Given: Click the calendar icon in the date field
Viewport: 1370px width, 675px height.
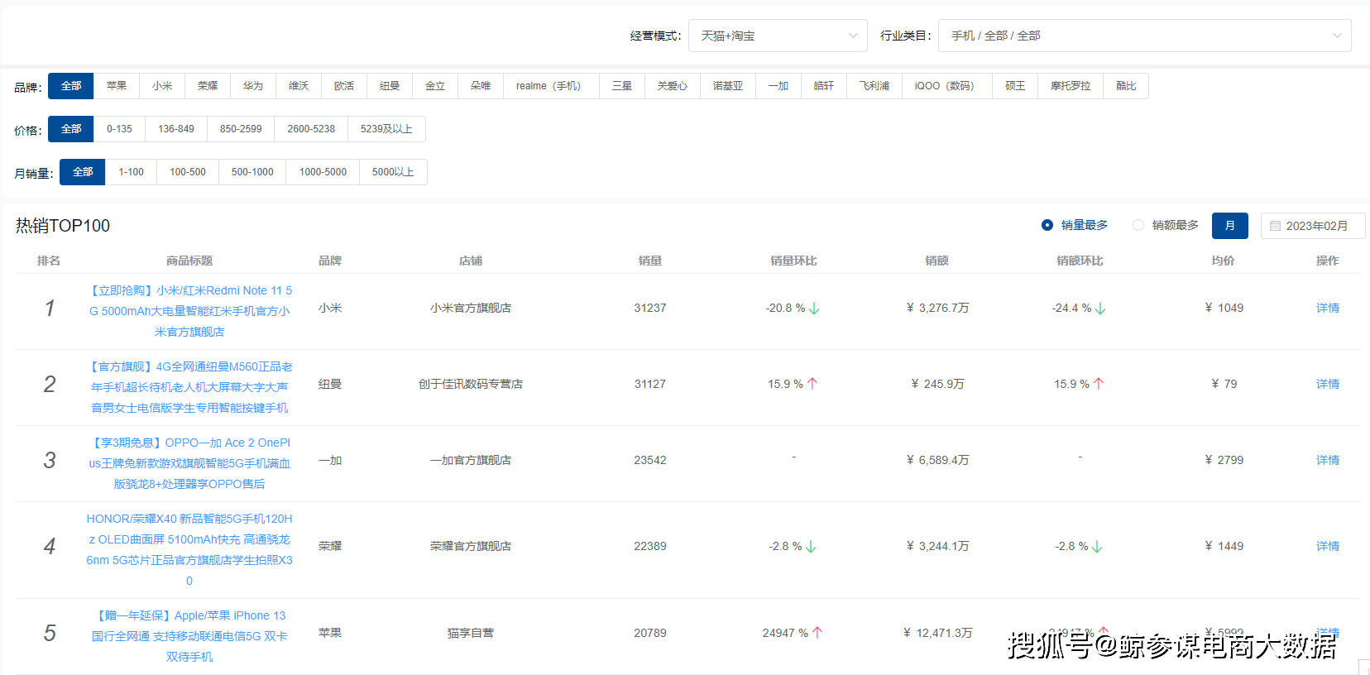Looking at the screenshot, I should pos(1275,226).
